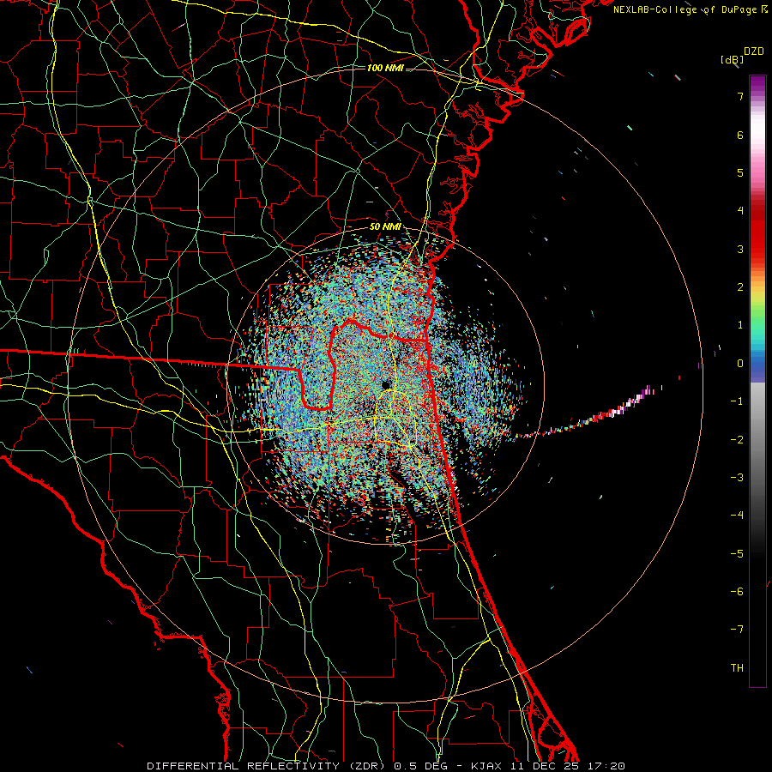Click the 50 NMI range ring label
Screen dimensions: 772x772
(x=385, y=227)
